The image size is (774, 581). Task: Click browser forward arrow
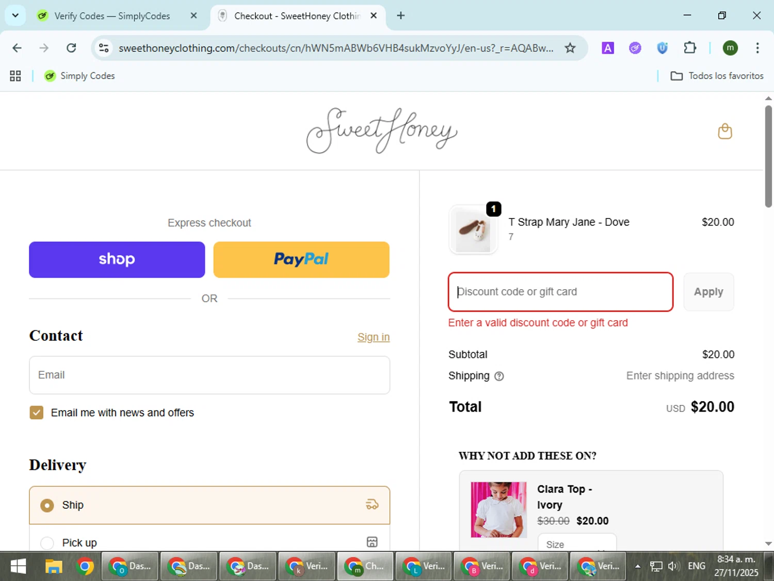(x=44, y=48)
